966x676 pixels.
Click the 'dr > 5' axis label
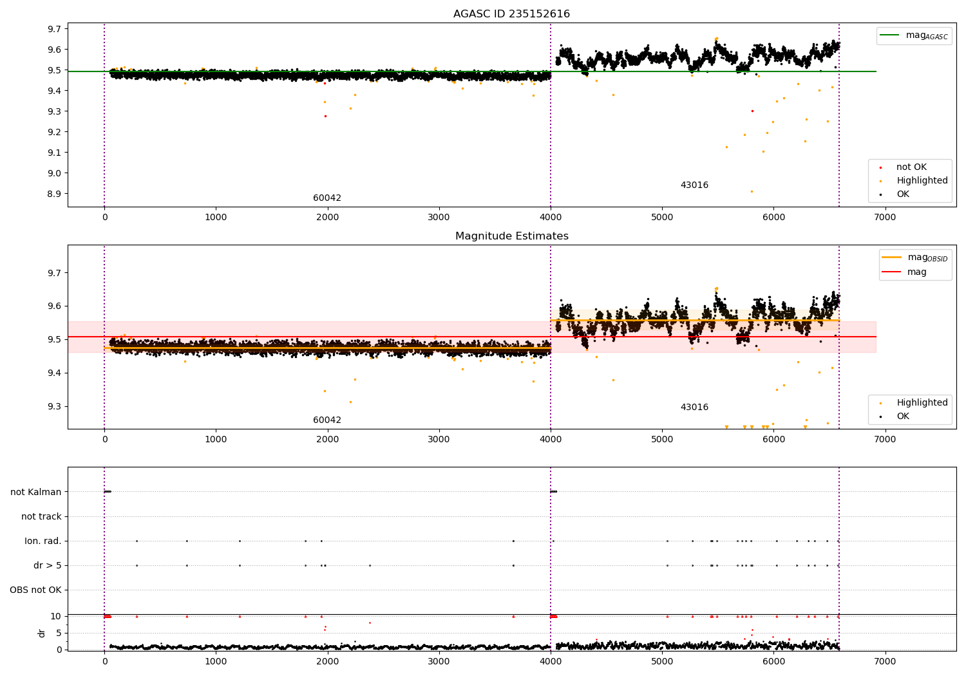pos(48,565)
